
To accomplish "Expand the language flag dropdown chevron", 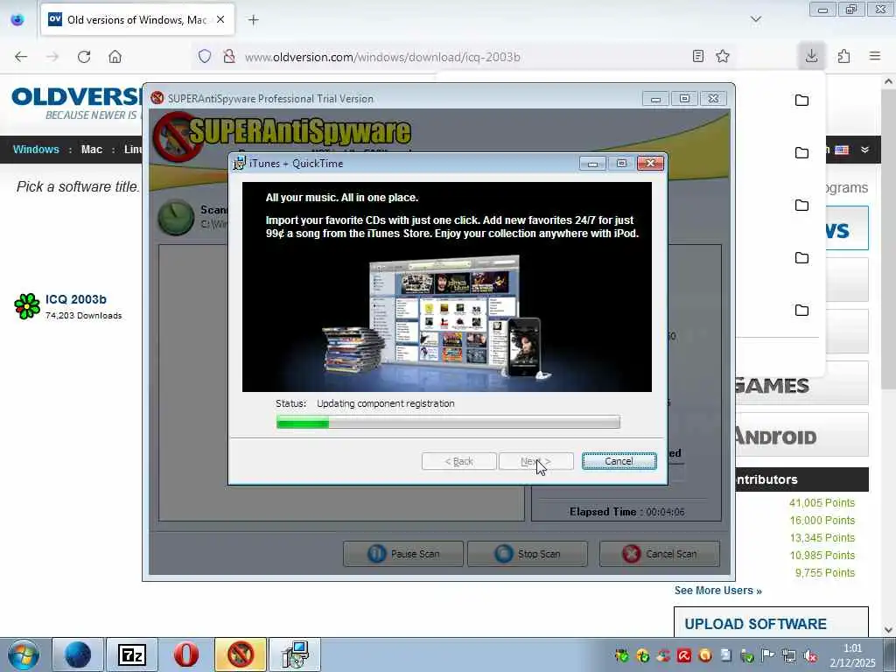I will click(865, 150).
